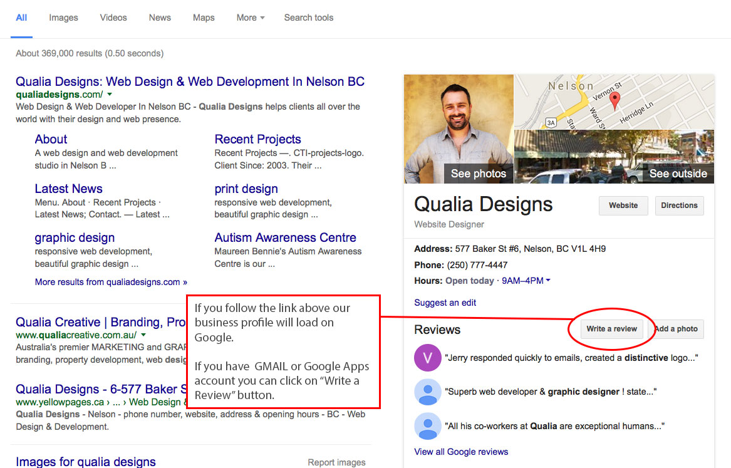Open Qualia Designs 6-577 Baker yellowpages result
This screenshot has height=468, width=731.
[x=101, y=389]
